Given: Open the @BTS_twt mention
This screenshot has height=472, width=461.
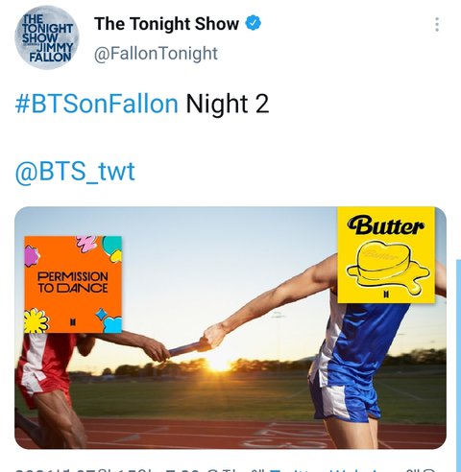Looking at the screenshot, I should (75, 172).
